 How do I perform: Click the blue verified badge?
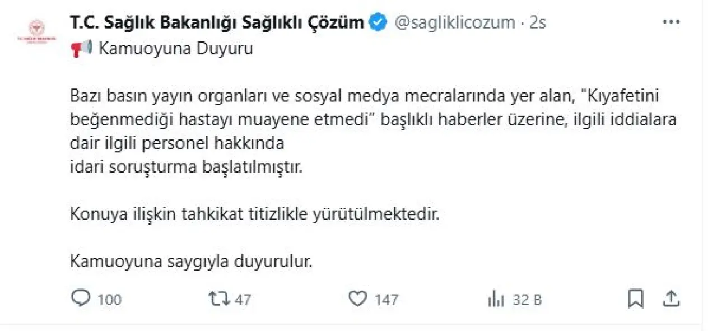(x=379, y=22)
